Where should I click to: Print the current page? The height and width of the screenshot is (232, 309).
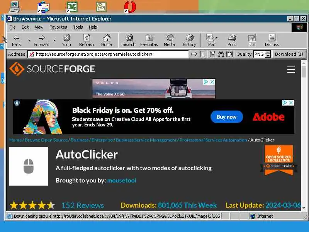point(232,41)
